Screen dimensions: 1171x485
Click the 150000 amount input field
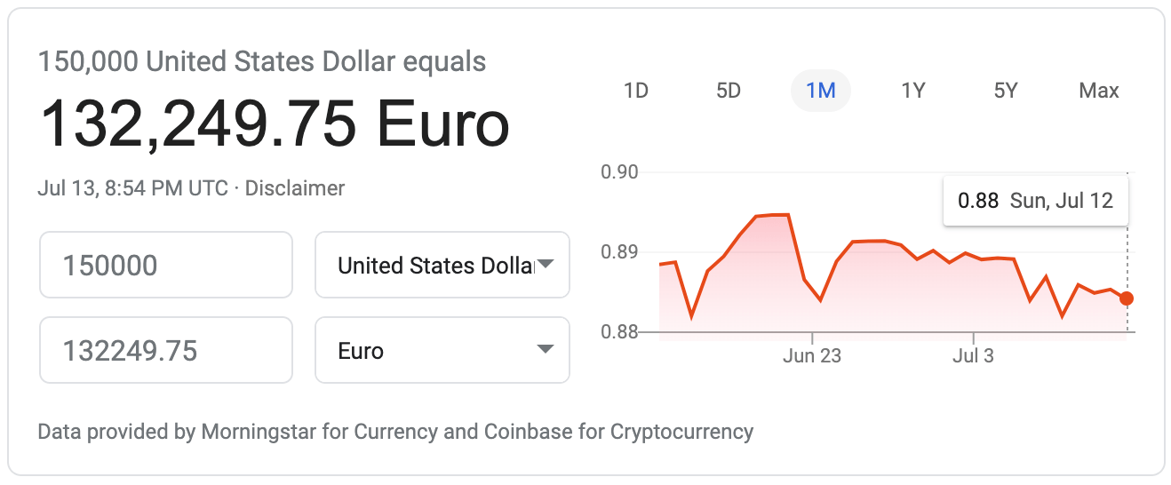166,265
